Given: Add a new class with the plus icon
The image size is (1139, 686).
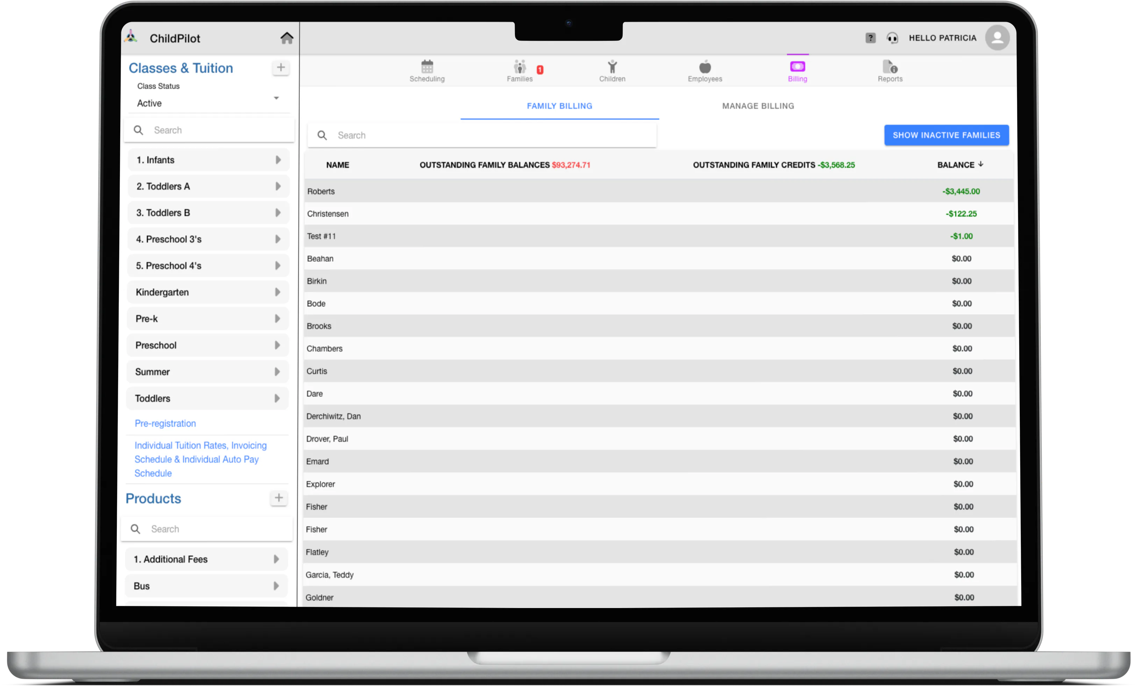Looking at the screenshot, I should pos(280,67).
